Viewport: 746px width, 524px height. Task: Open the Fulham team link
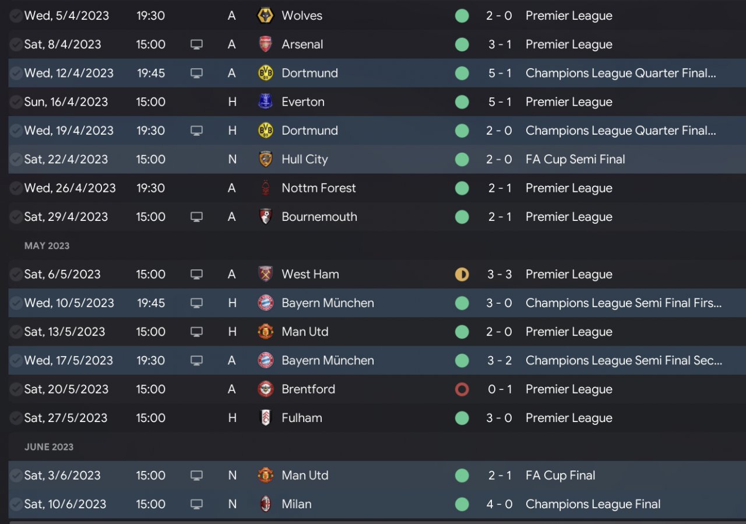301,418
